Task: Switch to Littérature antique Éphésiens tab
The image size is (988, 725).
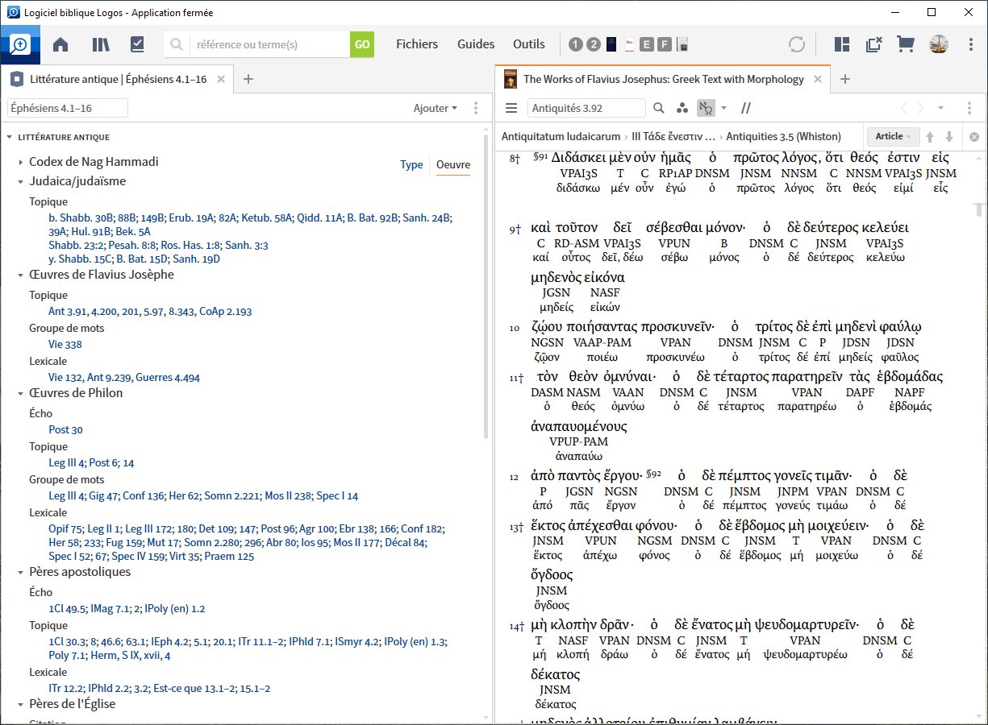Action: click(118, 79)
